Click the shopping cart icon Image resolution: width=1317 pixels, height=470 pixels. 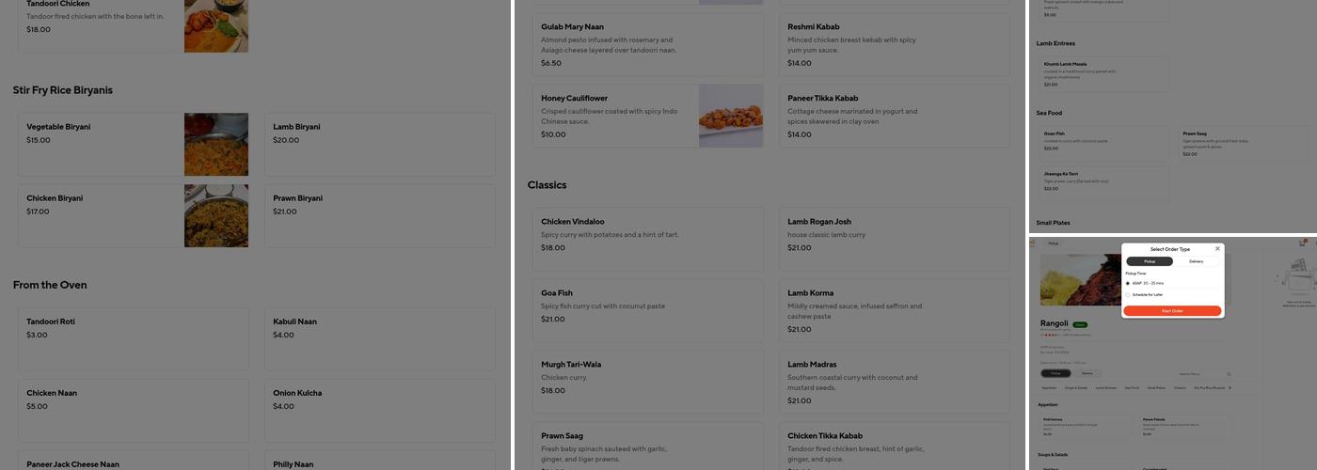click(1302, 243)
